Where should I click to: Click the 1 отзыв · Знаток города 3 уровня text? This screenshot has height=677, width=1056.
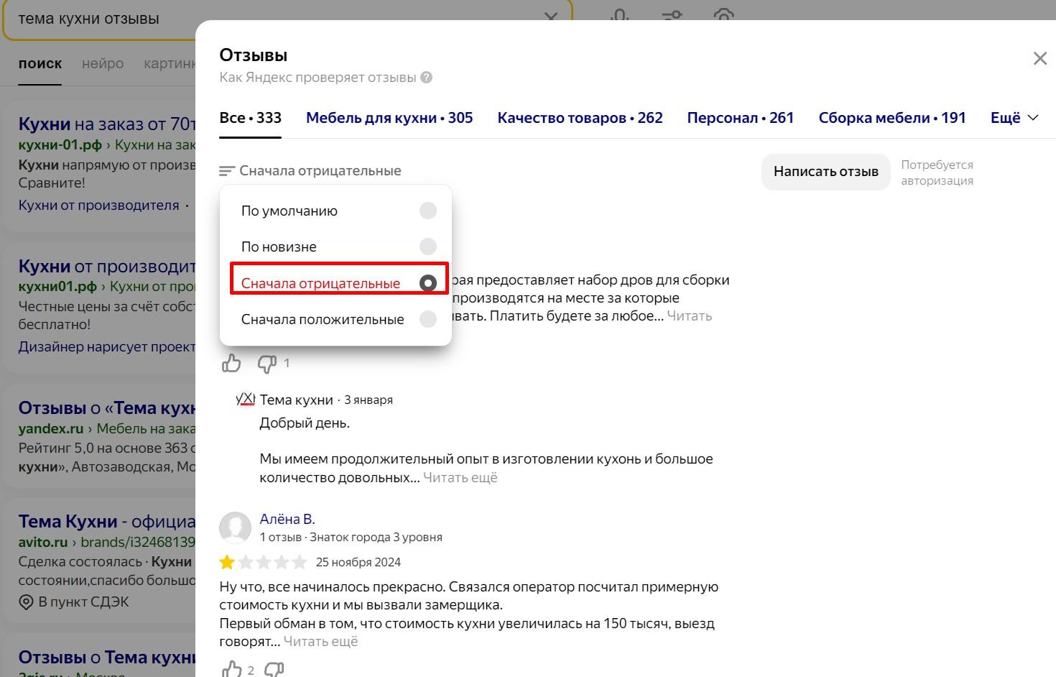point(351,537)
